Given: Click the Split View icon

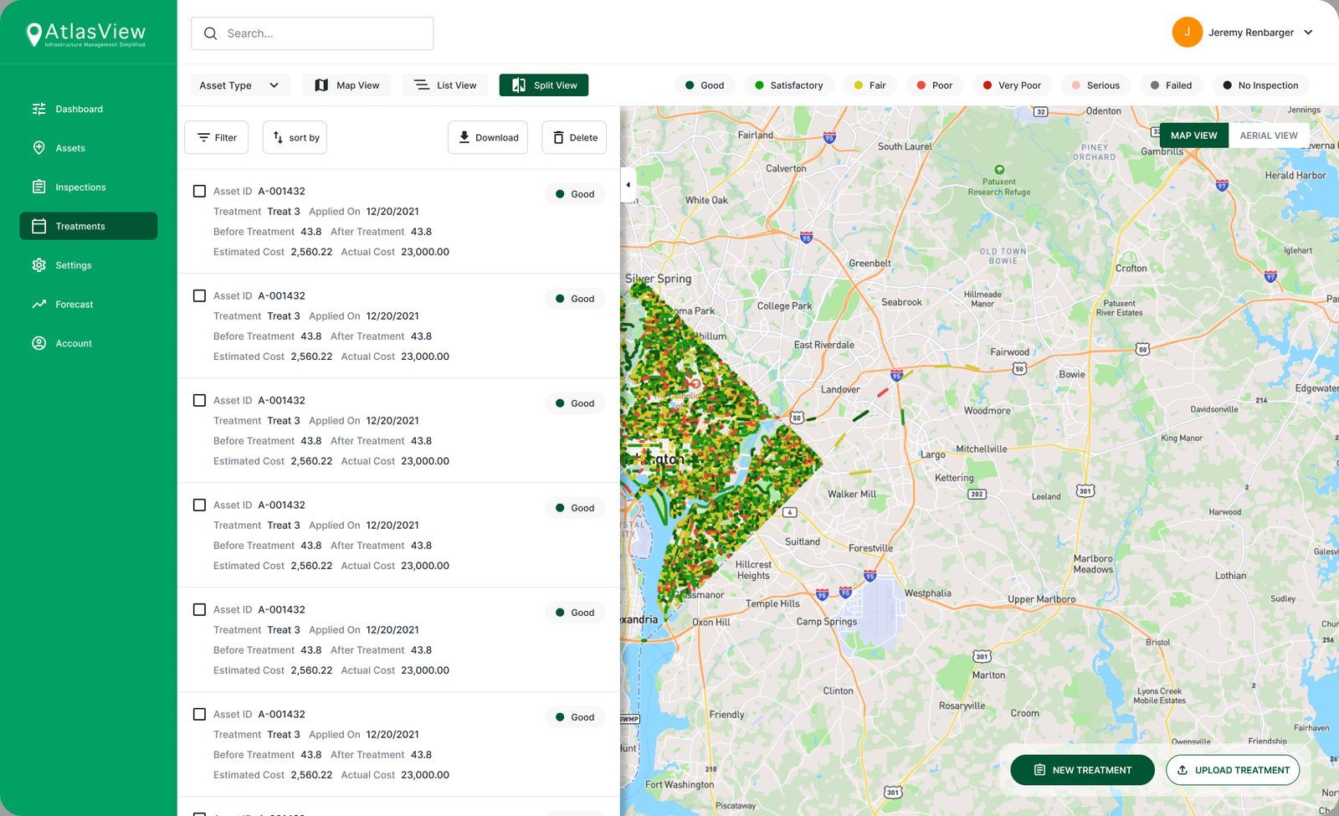Looking at the screenshot, I should pos(519,85).
